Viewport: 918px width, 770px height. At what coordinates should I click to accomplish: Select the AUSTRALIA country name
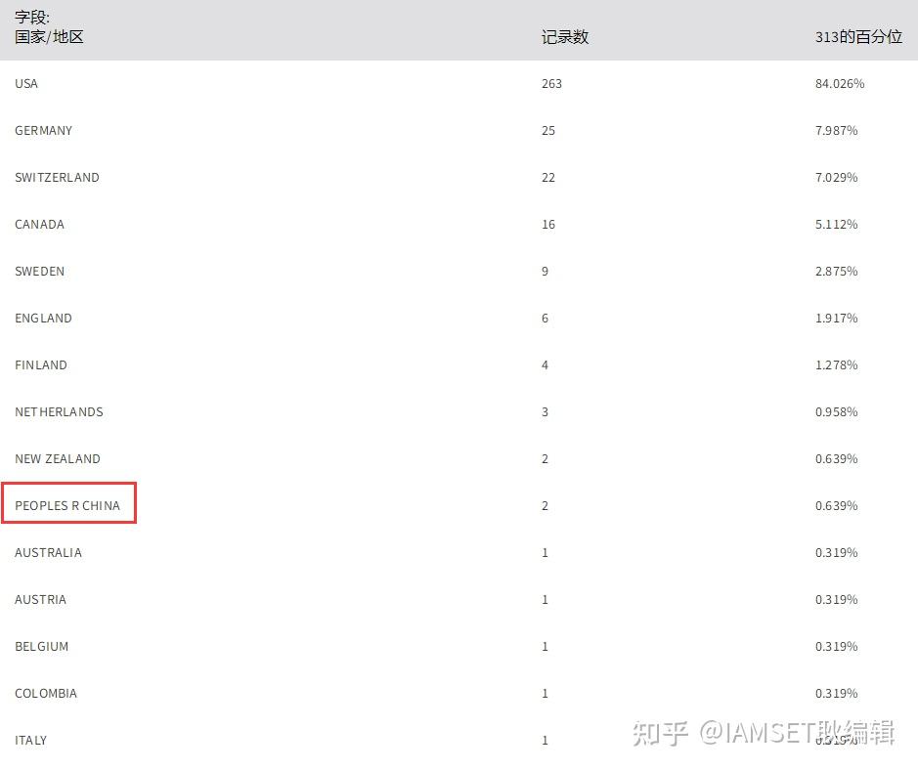click(x=48, y=553)
